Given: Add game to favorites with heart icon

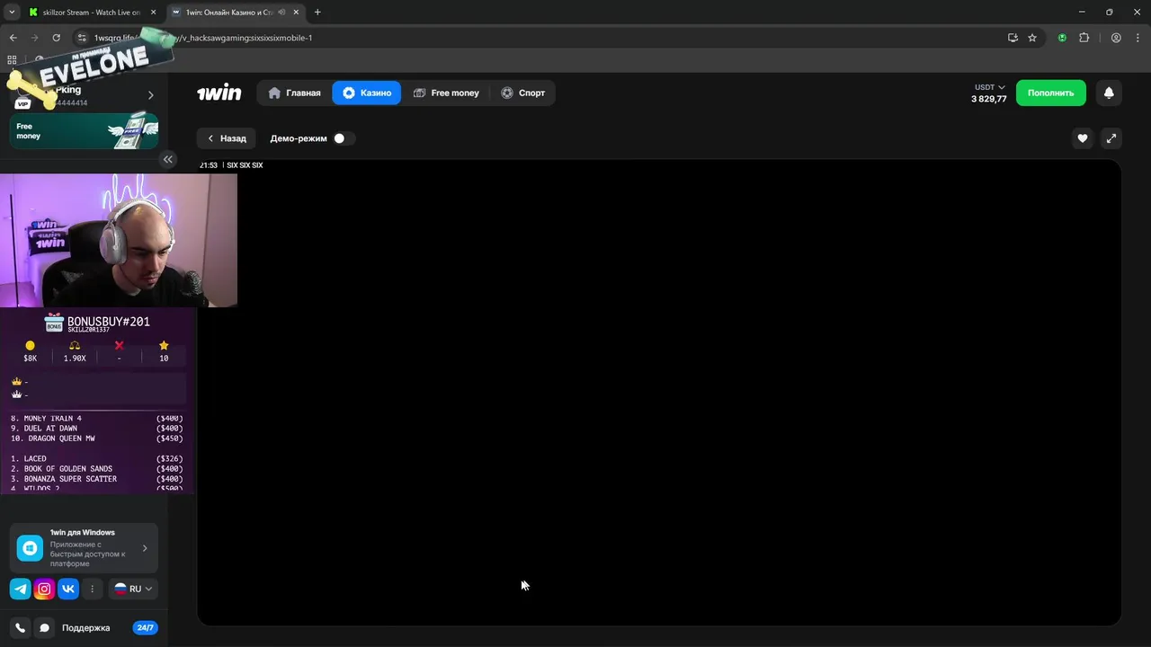Looking at the screenshot, I should [1083, 138].
